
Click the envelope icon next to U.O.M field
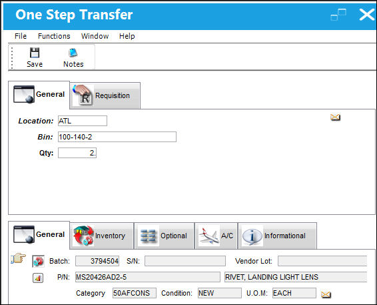(326, 294)
